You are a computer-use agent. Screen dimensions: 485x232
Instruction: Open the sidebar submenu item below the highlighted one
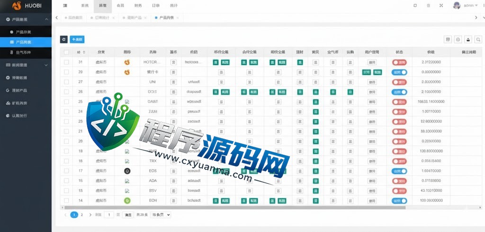pos(26,53)
